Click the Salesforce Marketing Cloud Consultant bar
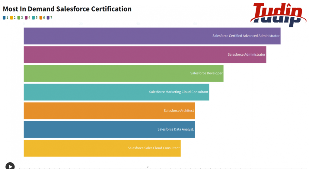The image size is (309, 169). click(x=116, y=92)
